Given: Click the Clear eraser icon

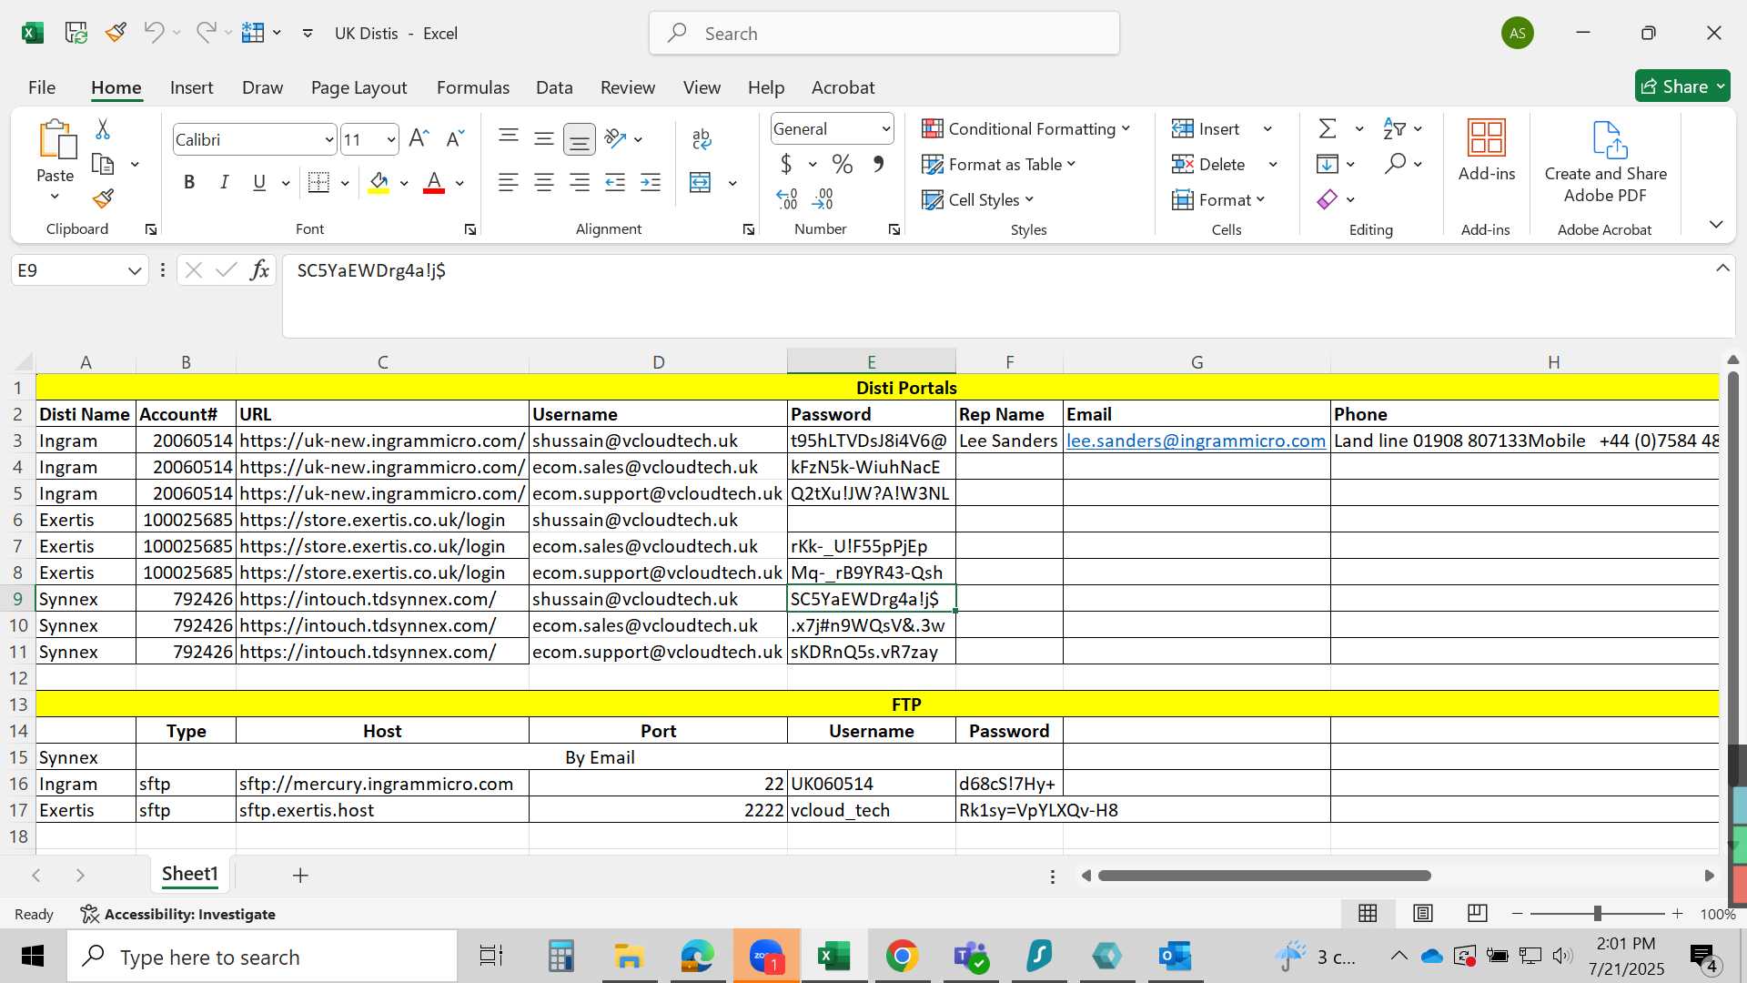Looking at the screenshot, I should (1328, 199).
